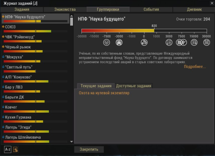Show the Доступные задания tab
Screen dimensions: 215x156
pyautogui.click(x=133, y=86)
